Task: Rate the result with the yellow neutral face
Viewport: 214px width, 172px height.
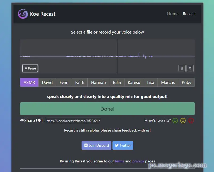Action: click(183, 121)
